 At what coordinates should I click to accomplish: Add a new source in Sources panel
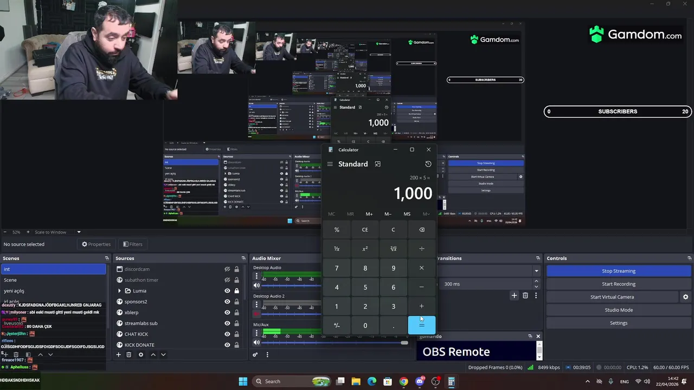[118, 355]
